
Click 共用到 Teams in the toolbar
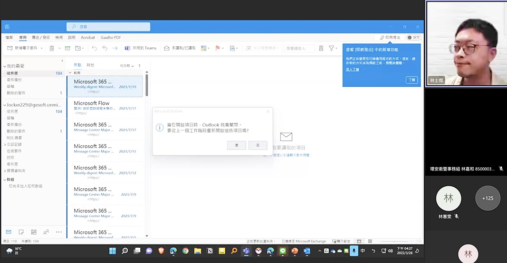click(141, 48)
